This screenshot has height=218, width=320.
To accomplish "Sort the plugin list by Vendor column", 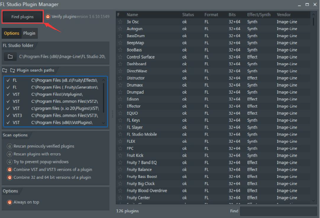I will point(283,15).
